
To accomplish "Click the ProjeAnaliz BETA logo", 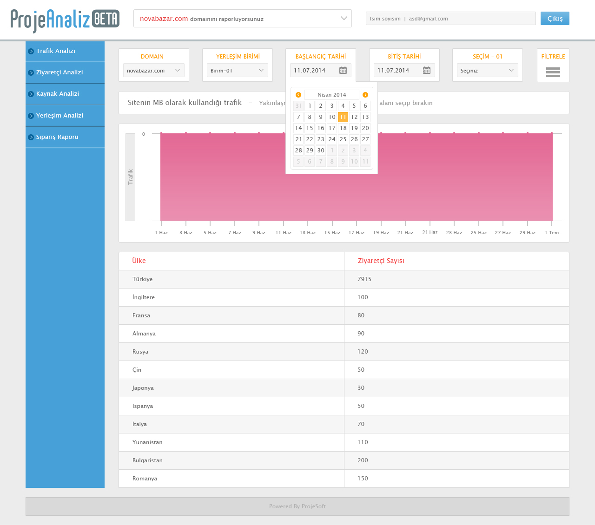I will click(65, 20).
